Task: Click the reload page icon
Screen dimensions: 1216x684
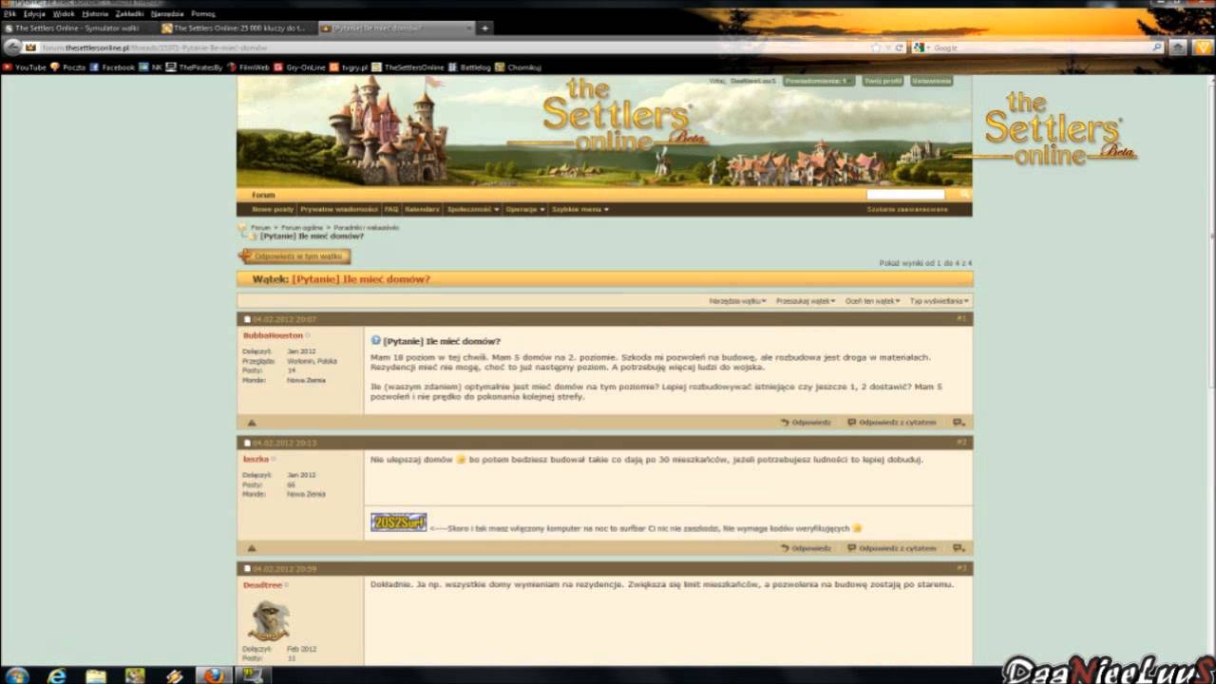Action: point(899,47)
